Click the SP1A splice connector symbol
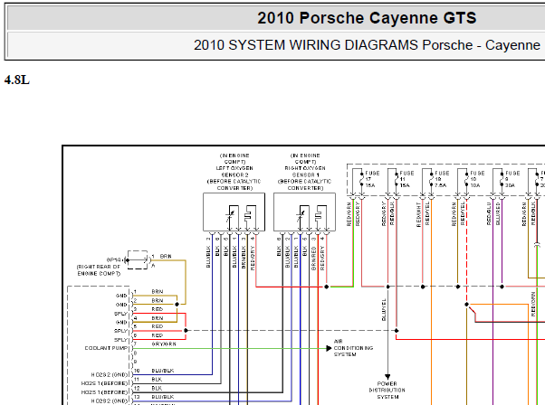The height and width of the screenshot is (405, 545). pyautogui.click(x=138, y=259)
